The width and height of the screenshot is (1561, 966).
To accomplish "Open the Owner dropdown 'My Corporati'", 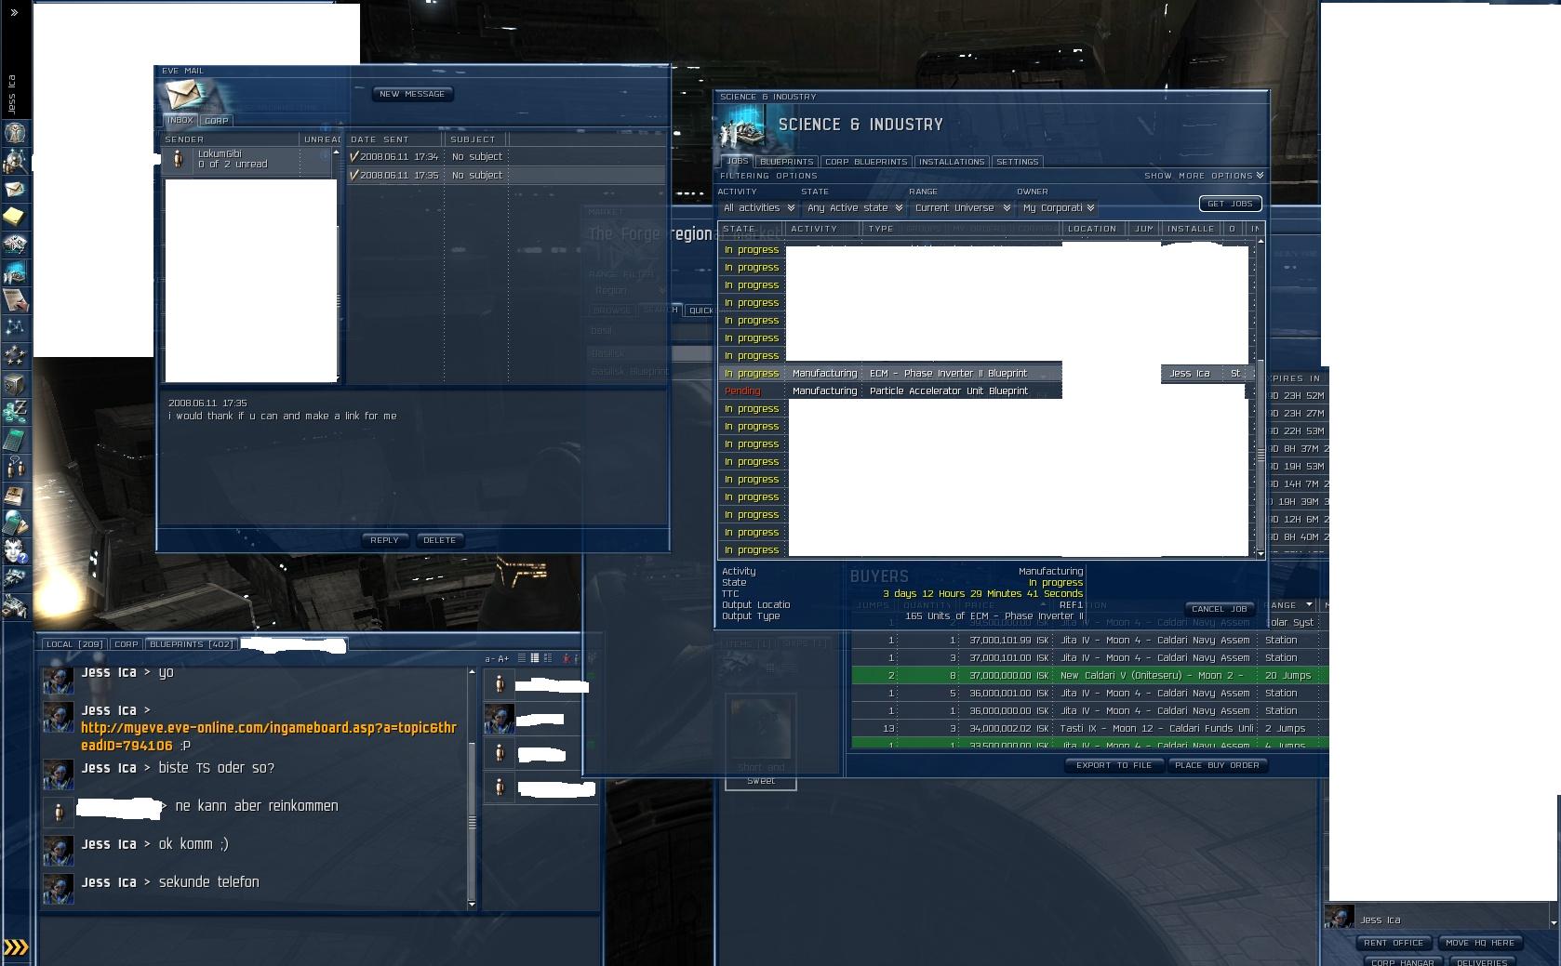I will tap(1058, 208).
